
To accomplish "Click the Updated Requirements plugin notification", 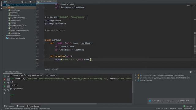I will tap(171, 101).
